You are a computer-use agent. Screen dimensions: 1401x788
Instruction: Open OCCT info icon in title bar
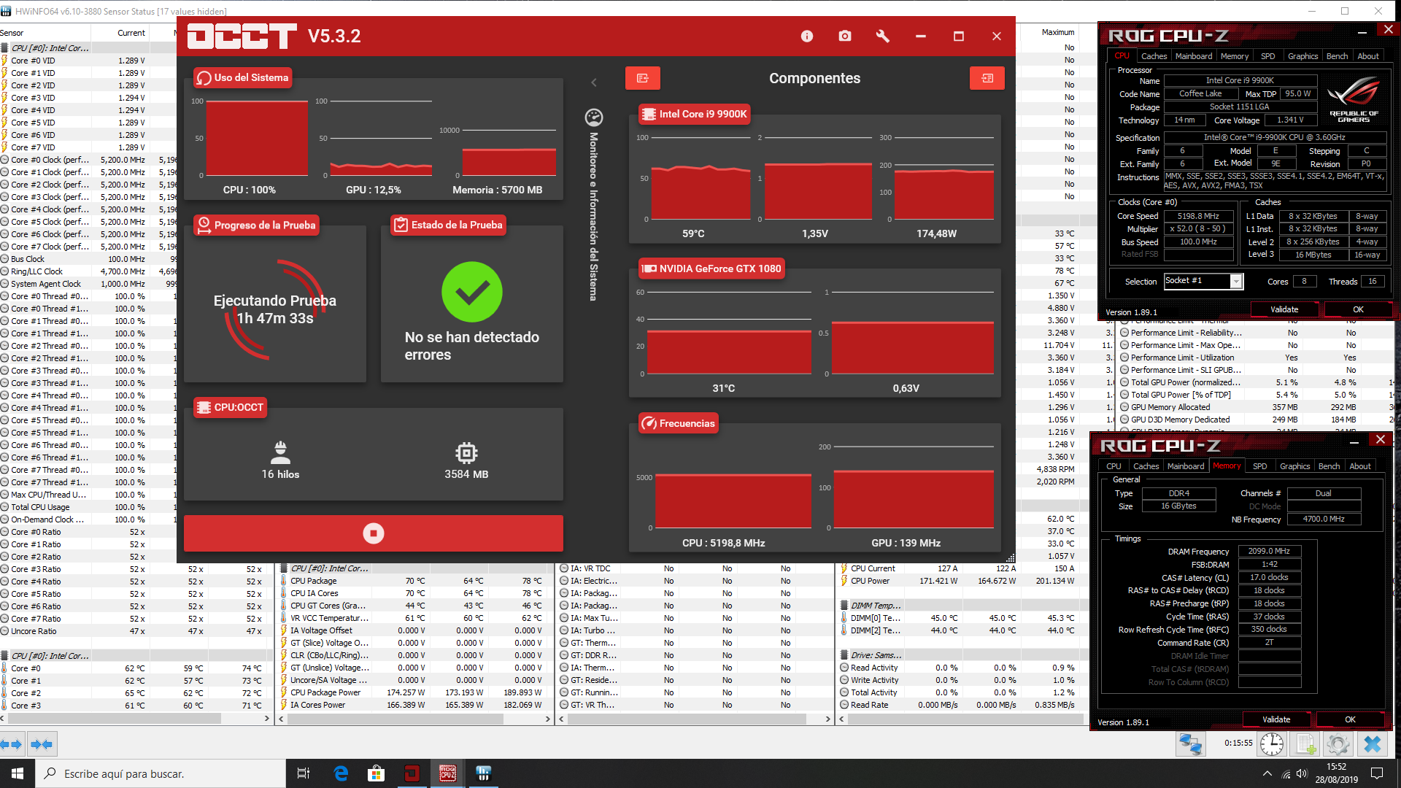click(x=806, y=36)
